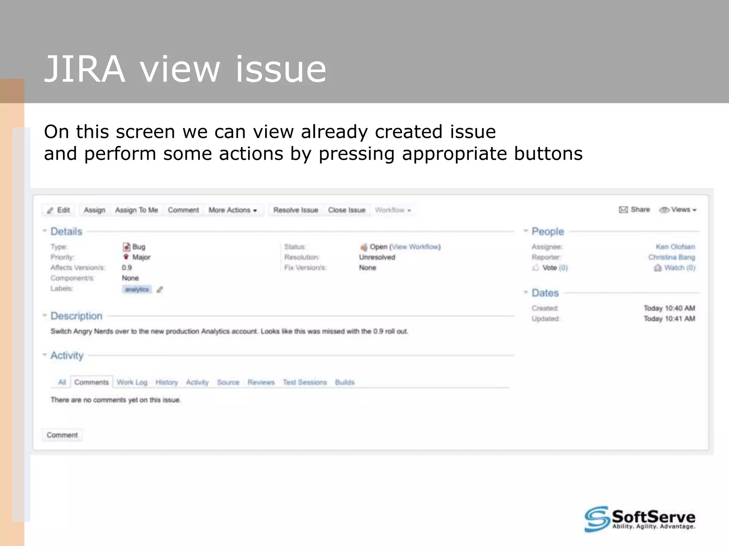Image resolution: width=729 pixels, height=546 pixels.
Task: Switch to the Builds tab
Action: pos(345,382)
